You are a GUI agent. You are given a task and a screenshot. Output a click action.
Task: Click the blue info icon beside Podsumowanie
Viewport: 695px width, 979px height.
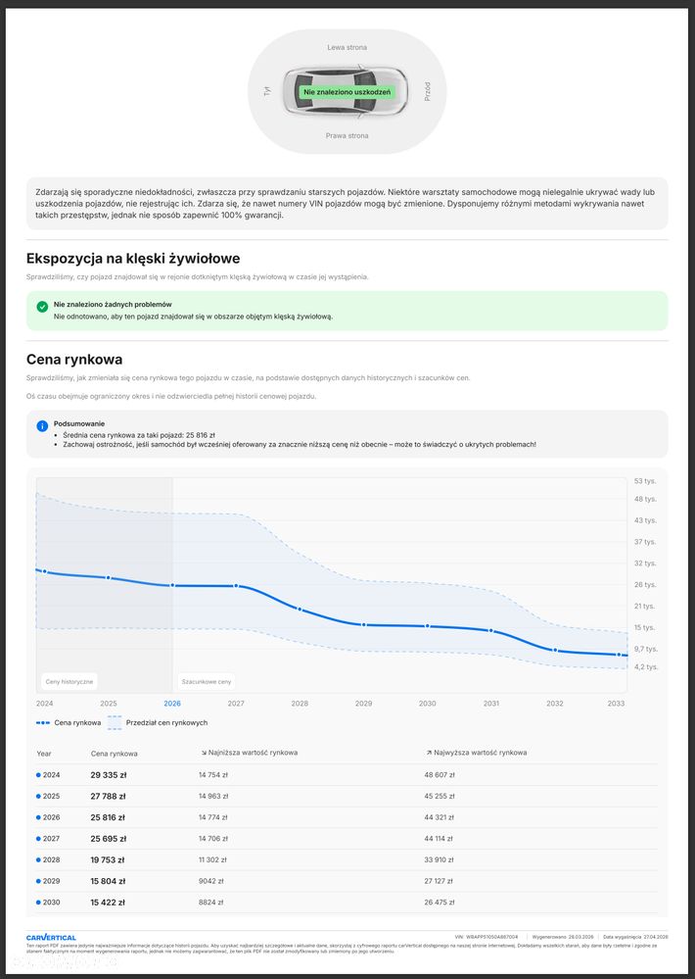pos(42,426)
